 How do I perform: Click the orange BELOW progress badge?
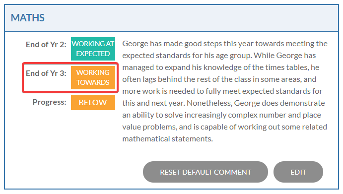click(93, 102)
